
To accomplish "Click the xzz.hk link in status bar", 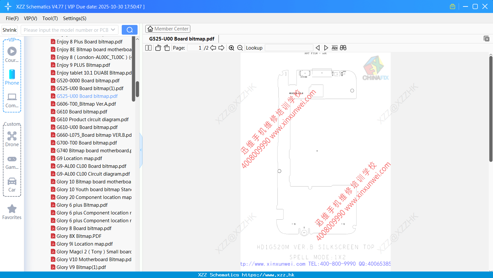I will pos(268,275).
